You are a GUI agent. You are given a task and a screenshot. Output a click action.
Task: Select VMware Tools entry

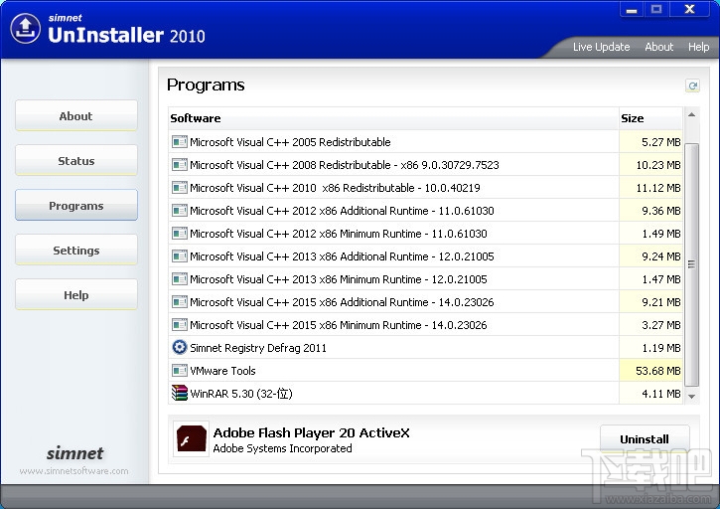pos(425,371)
